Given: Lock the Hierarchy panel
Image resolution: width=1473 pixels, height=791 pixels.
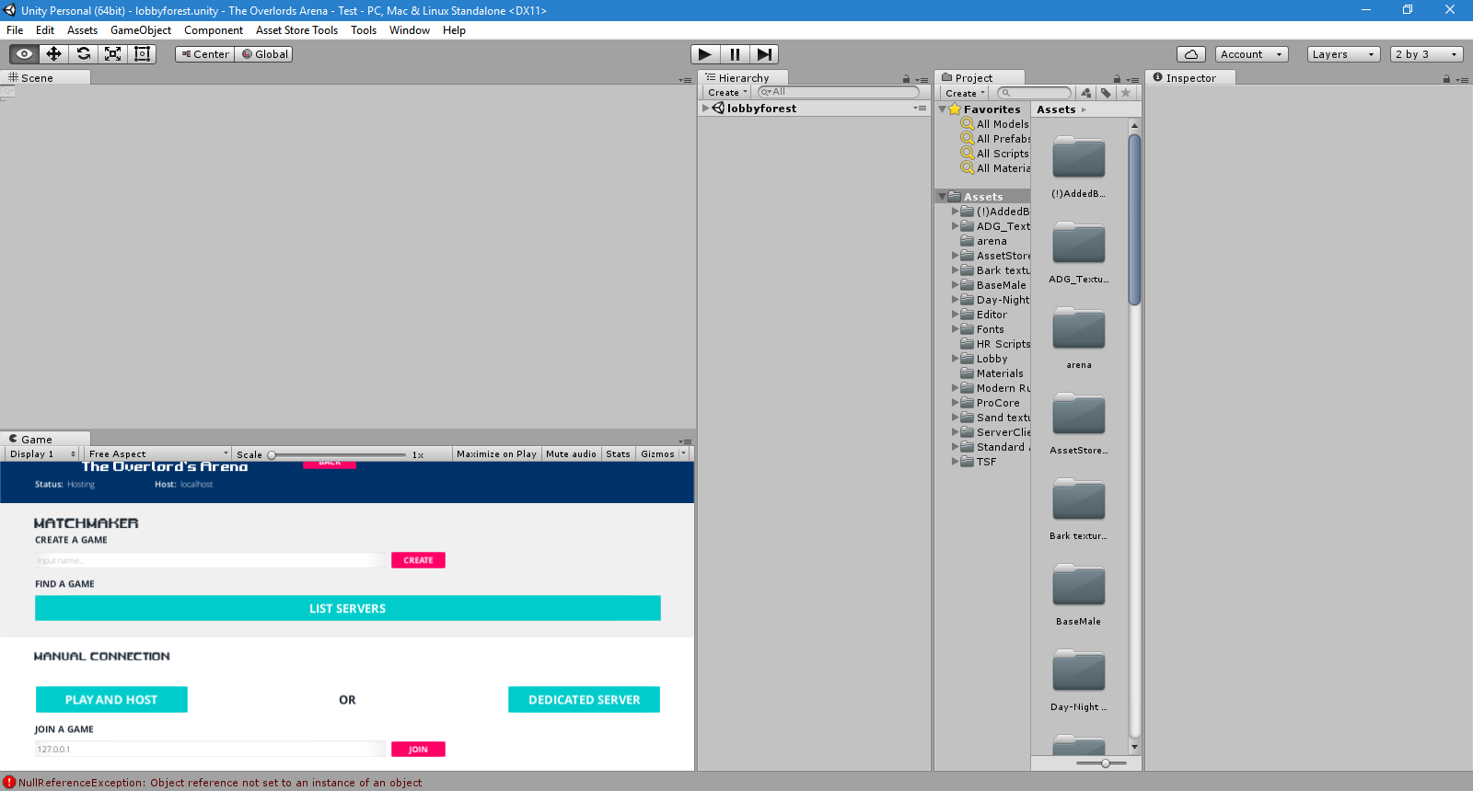Looking at the screenshot, I should [906, 79].
